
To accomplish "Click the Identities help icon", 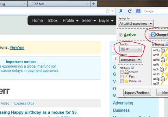I will pyautogui.click(x=167, y=44).
